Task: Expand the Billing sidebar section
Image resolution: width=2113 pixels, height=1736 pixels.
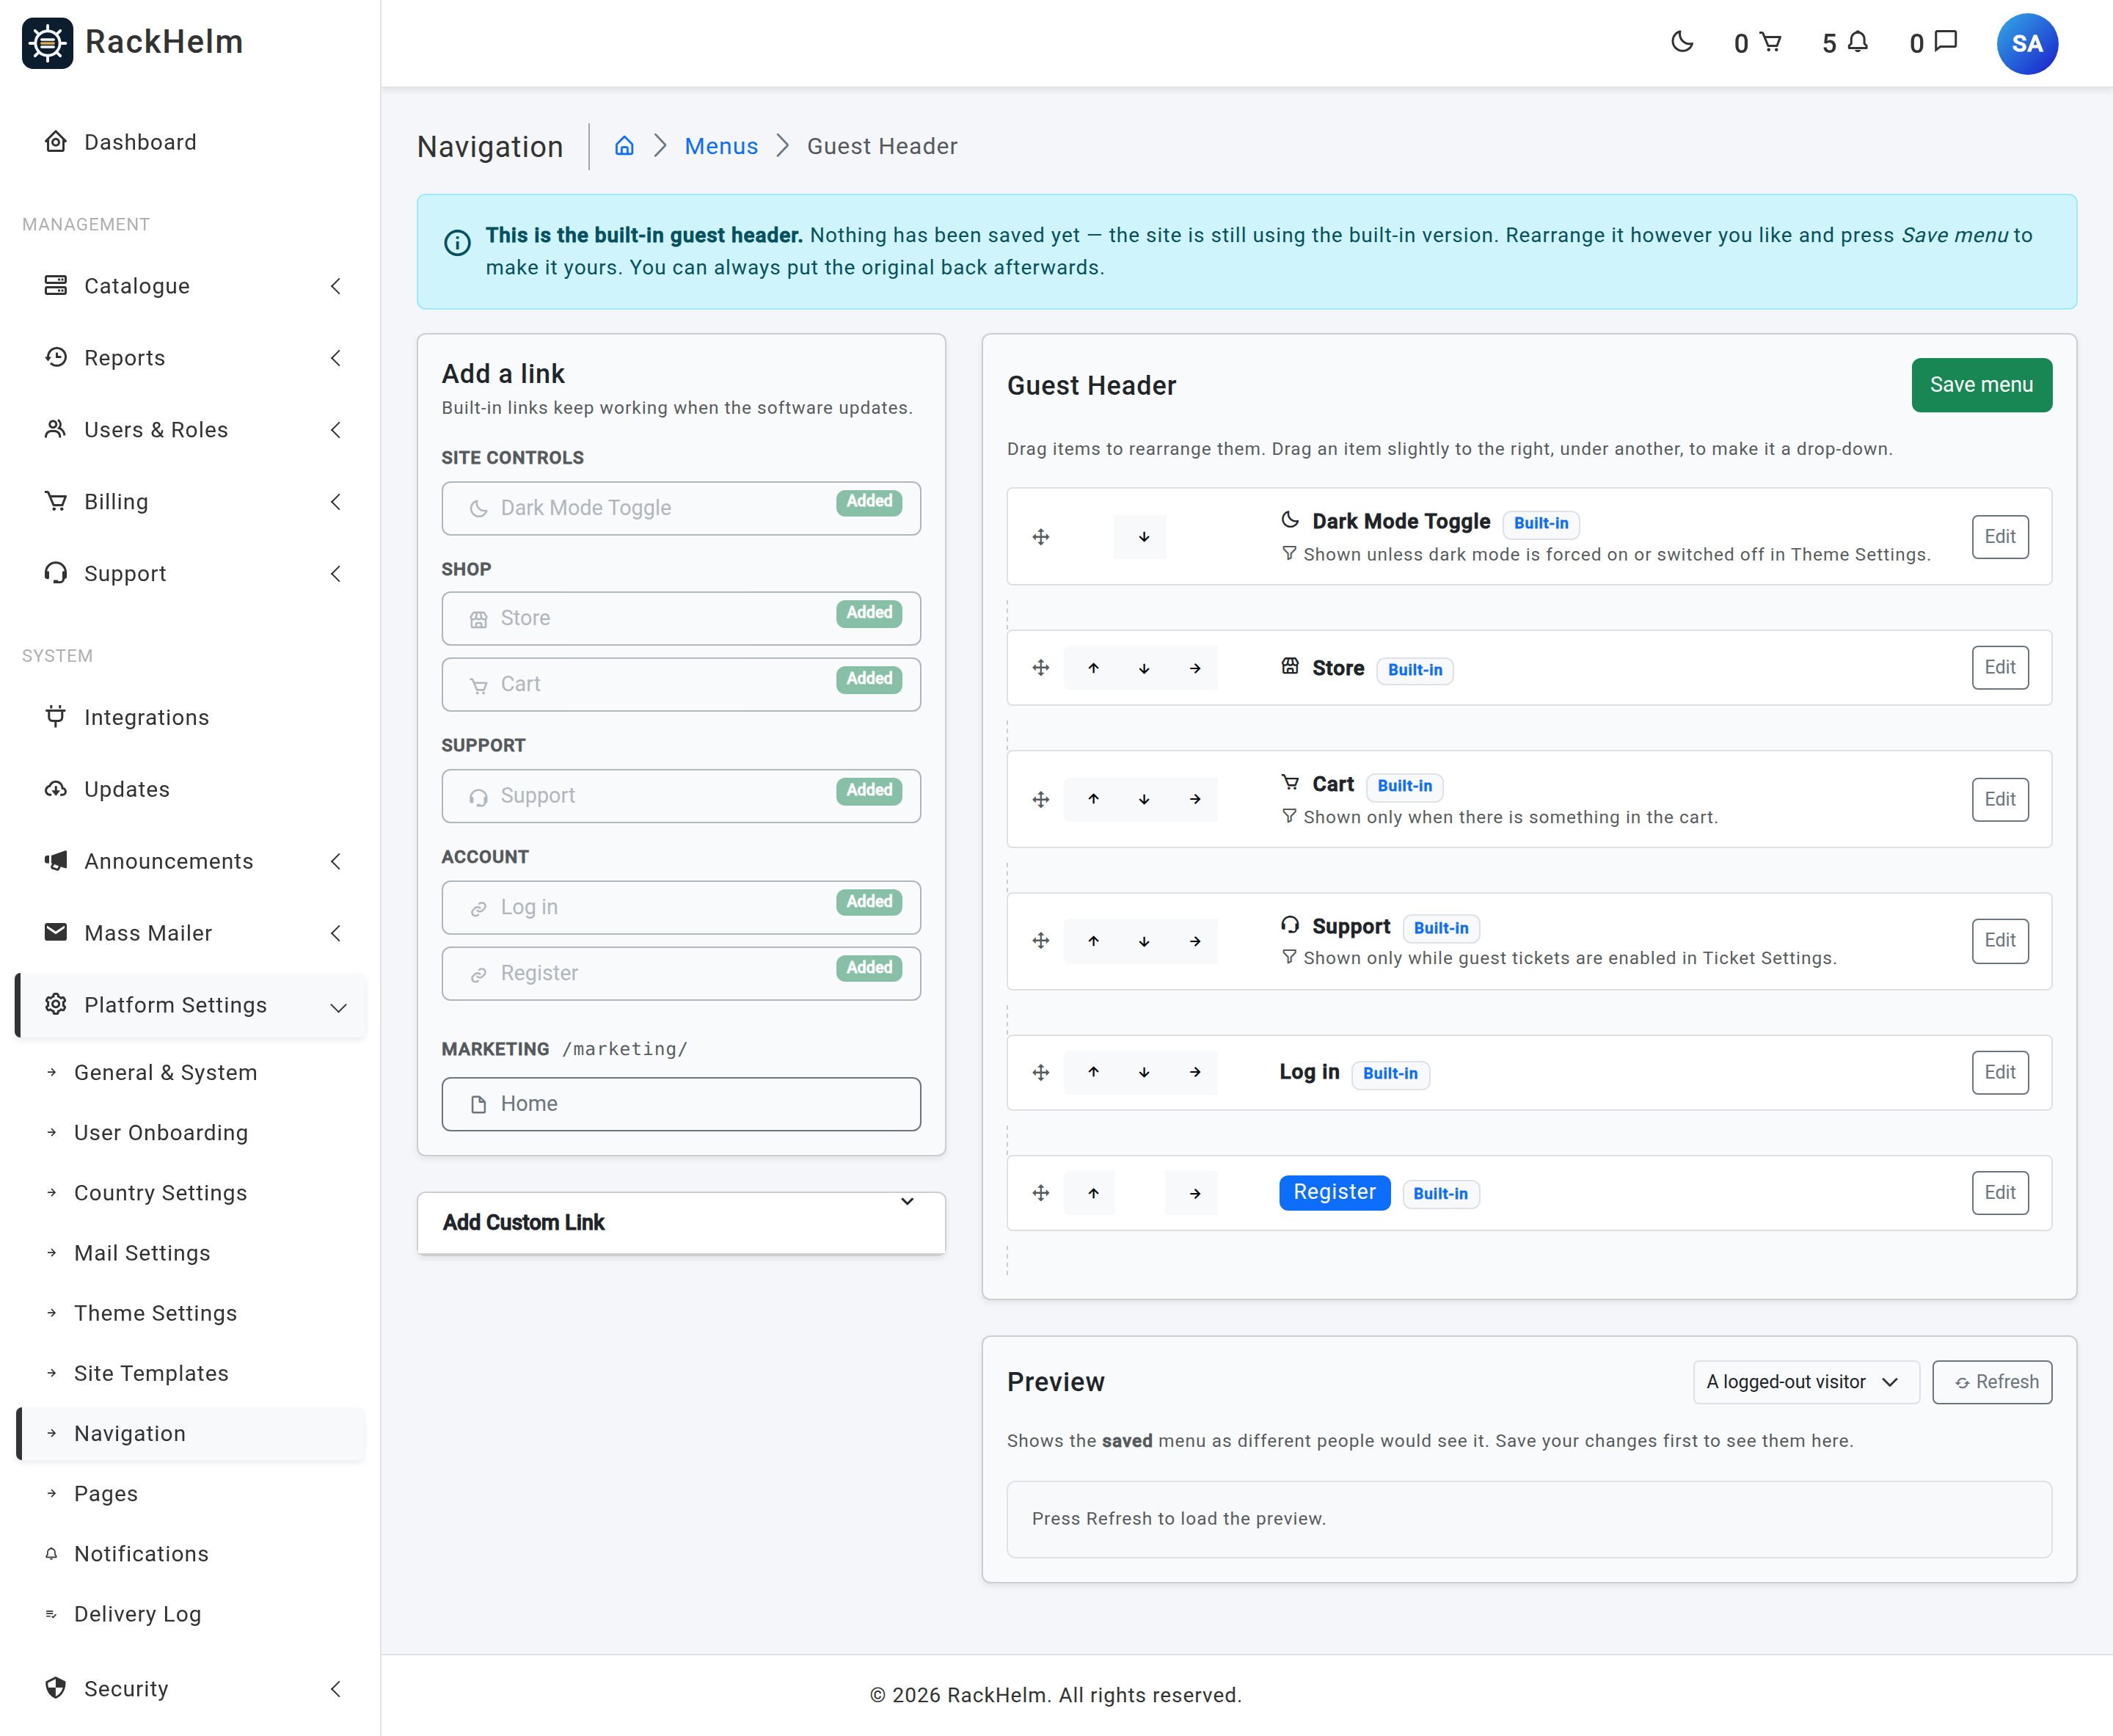Action: click(190, 502)
